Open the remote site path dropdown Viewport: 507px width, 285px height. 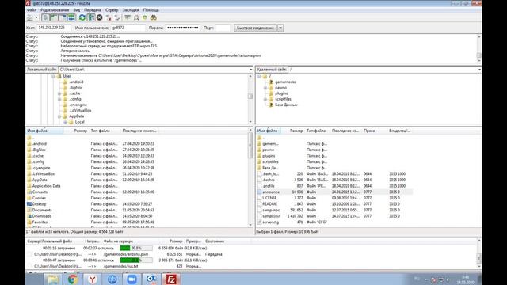click(x=479, y=70)
